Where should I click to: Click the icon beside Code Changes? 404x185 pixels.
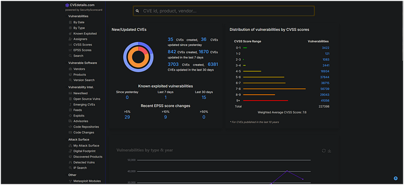(70, 133)
